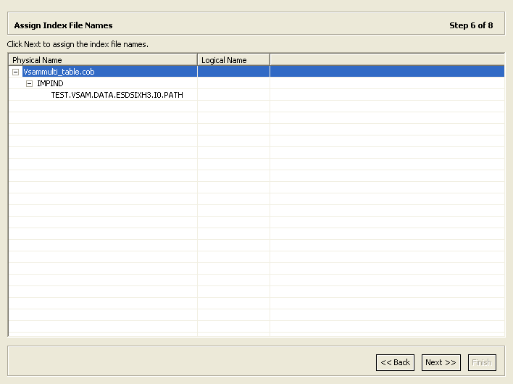Click Logical Name cell for Vsammulti_table.cob row

tap(233, 72)
